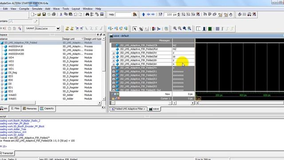Open the Simulate menu
The image size is (284, 160).
click(37, 9)
